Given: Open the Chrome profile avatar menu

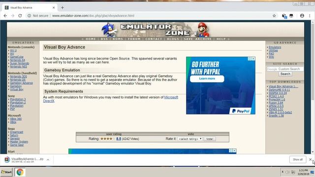Looking at the screenshot, I should [302, 16].
